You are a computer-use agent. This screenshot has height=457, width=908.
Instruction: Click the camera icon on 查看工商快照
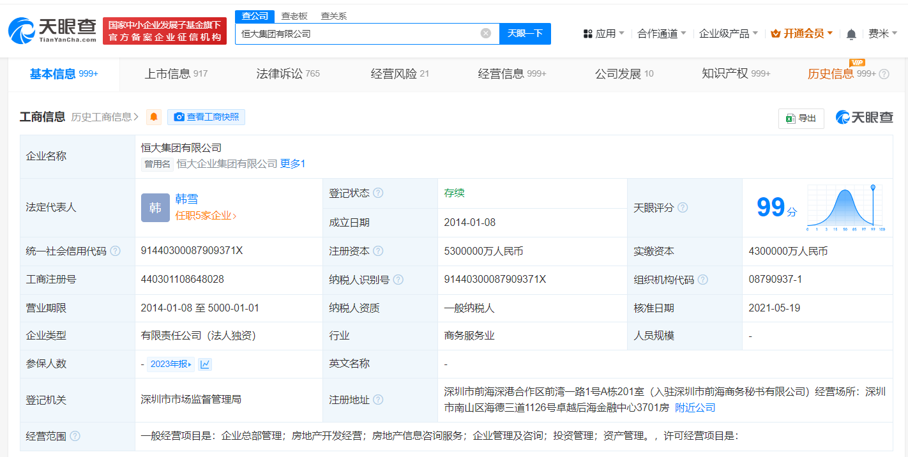coord(179,117)
